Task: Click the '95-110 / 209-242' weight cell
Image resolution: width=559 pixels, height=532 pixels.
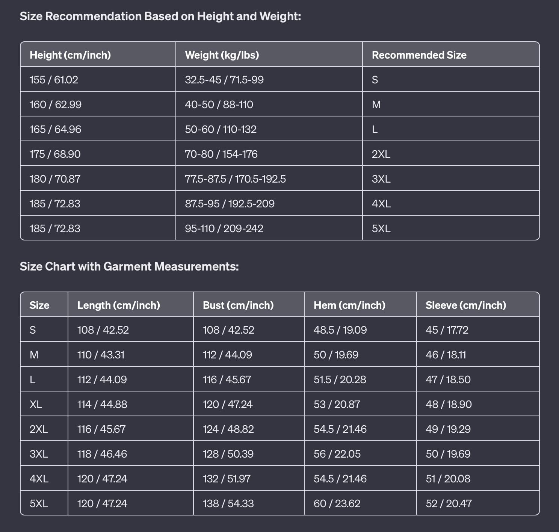Action: click(x=224, y=228)
